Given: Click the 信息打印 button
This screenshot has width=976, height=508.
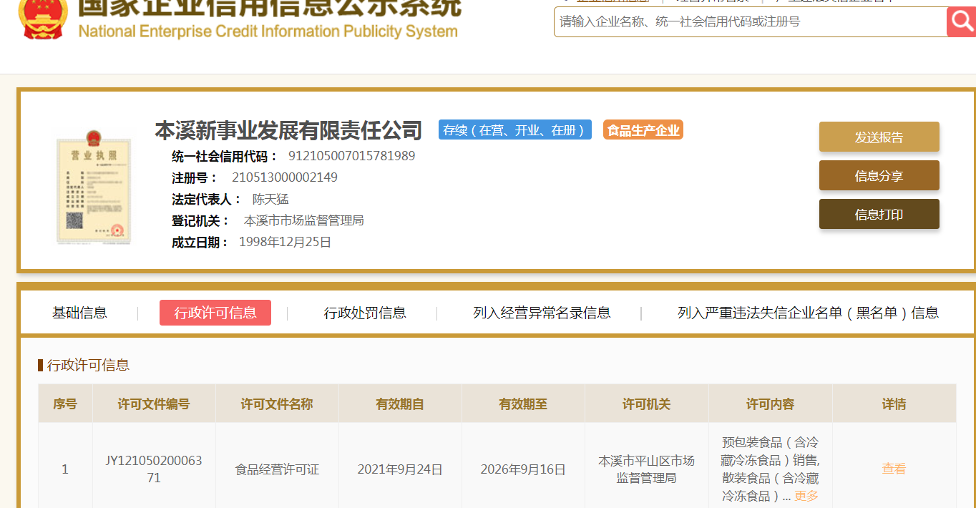Looking at the screenshot, I should [x=879, y=214].
